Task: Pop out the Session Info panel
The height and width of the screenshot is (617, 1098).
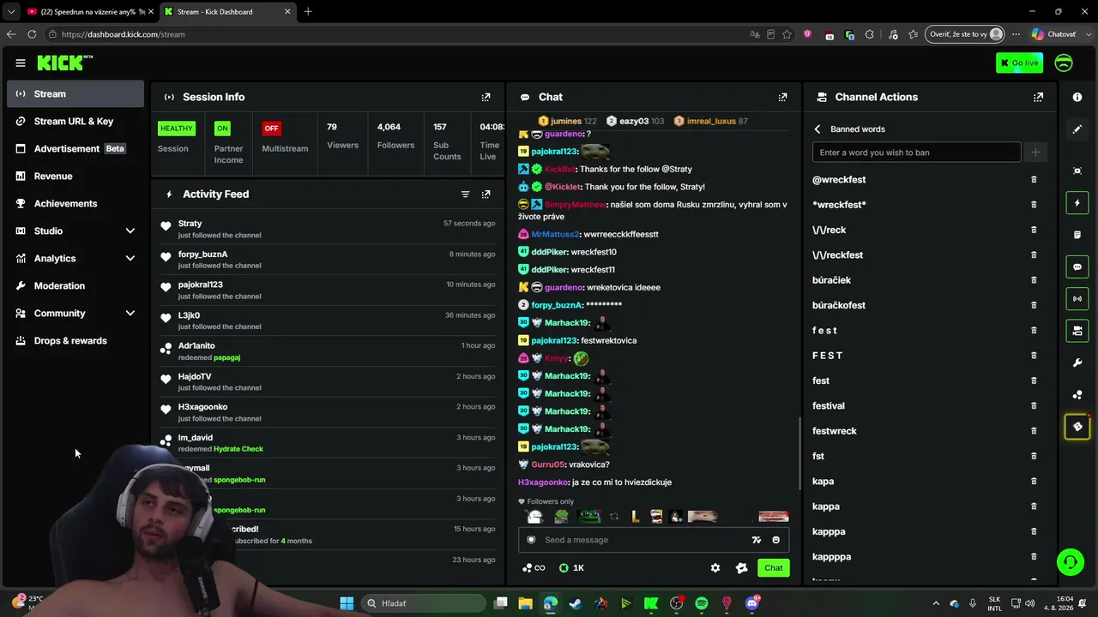Action: [x=486, y=97]
